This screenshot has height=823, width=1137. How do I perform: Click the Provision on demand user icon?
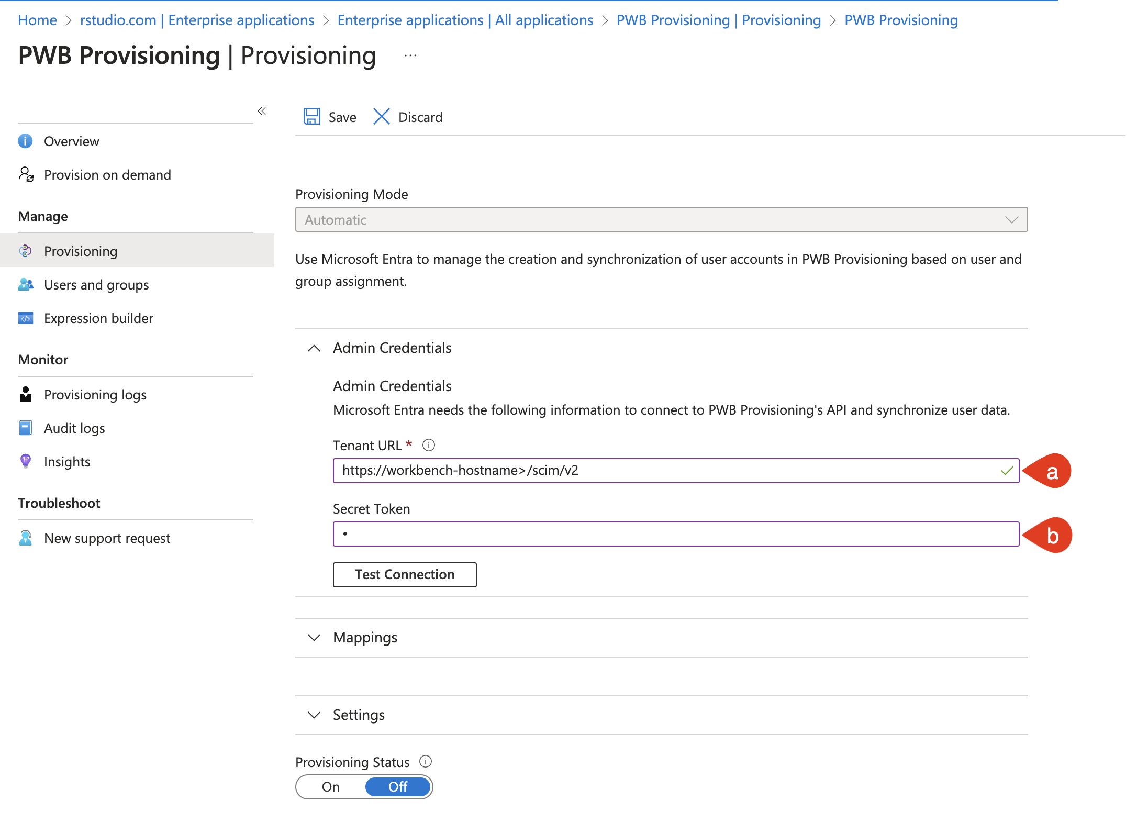[x=26, y=174]
